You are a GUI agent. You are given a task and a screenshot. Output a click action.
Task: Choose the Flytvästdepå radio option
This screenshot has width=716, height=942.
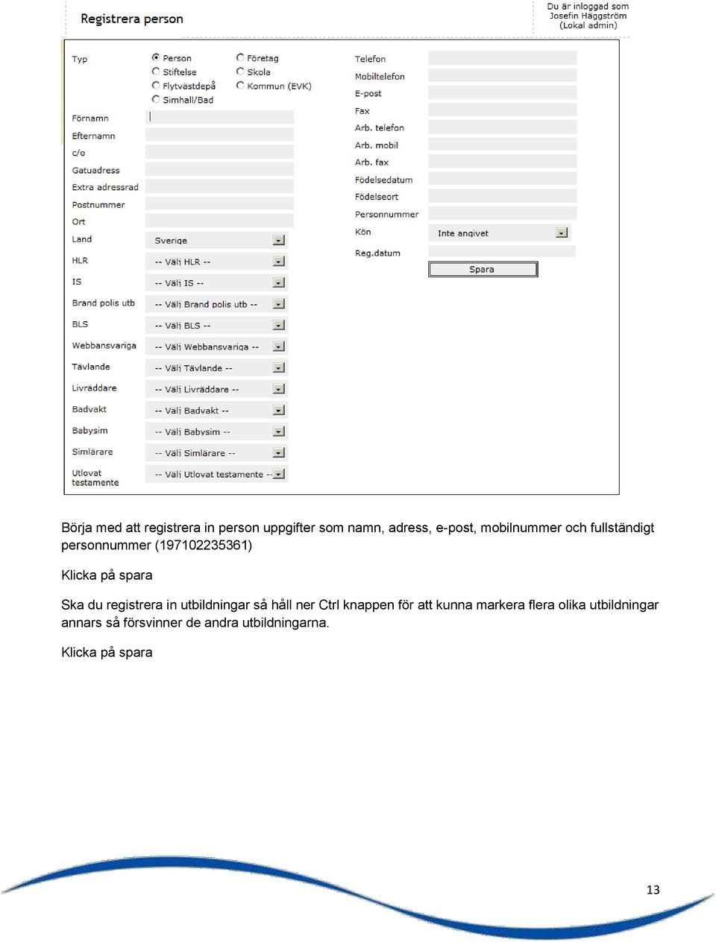156,86
